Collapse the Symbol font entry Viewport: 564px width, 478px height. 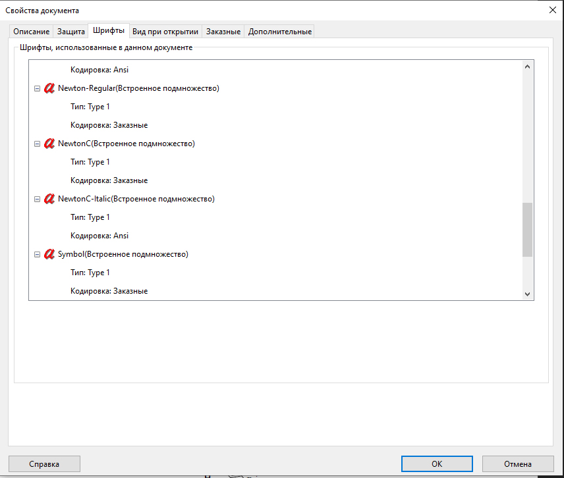click(37, 254)
